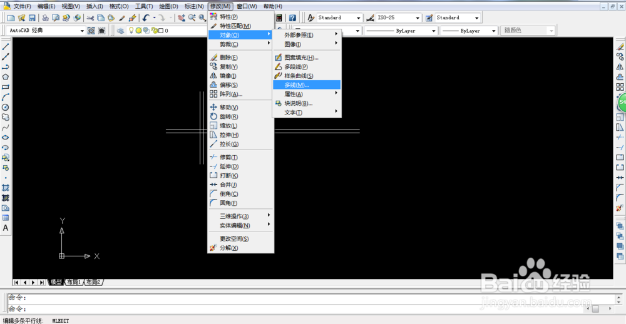Image resolution: width=626 pixels, height=324 pixels.
Task: Open an existing drawing file
Action: [x=21, y=18]
